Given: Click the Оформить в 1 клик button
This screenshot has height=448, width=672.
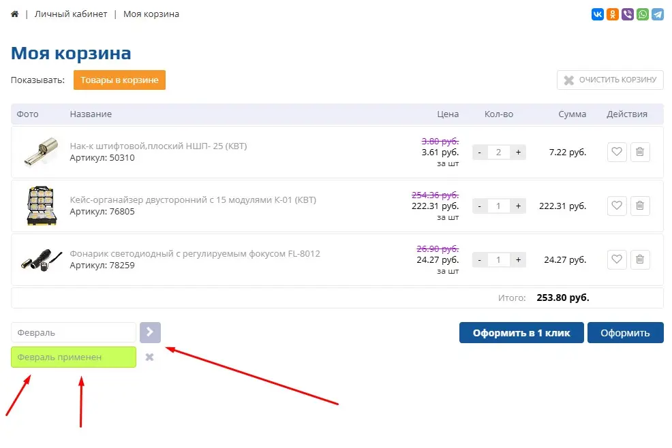Looking at the screenshot, I should (521, 333).
